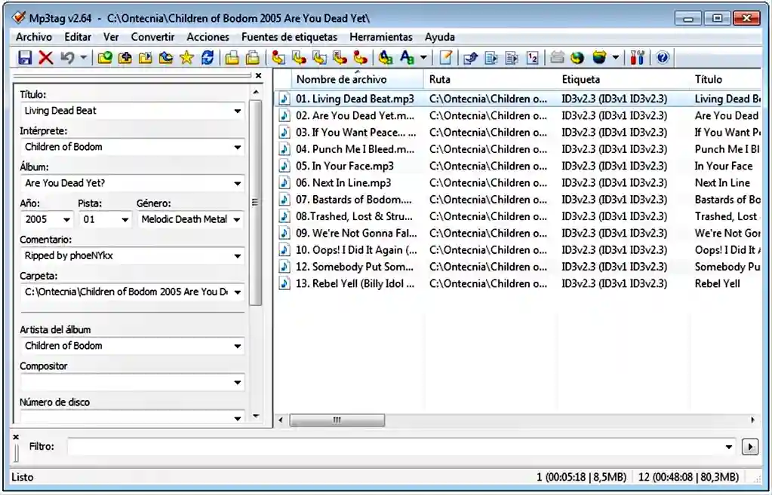The width and height of the screenshot is (772, 495).
Task: Change directory with the green-check folder icon
Action: (x=104, y=57)
